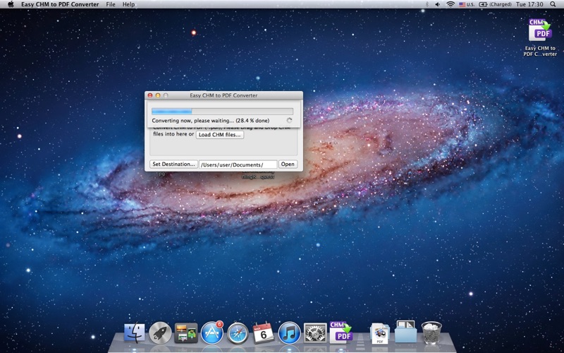564x353 pixels.
Task: Click the /Users/user/Documents/ path field
Action: pos(238,164)
